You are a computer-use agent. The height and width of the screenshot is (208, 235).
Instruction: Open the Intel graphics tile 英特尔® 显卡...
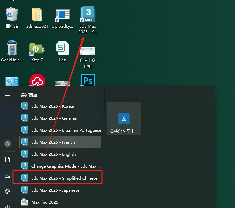(x=124, y=119)
